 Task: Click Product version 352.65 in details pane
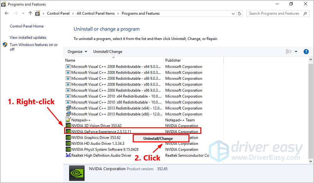coord(147,169)
